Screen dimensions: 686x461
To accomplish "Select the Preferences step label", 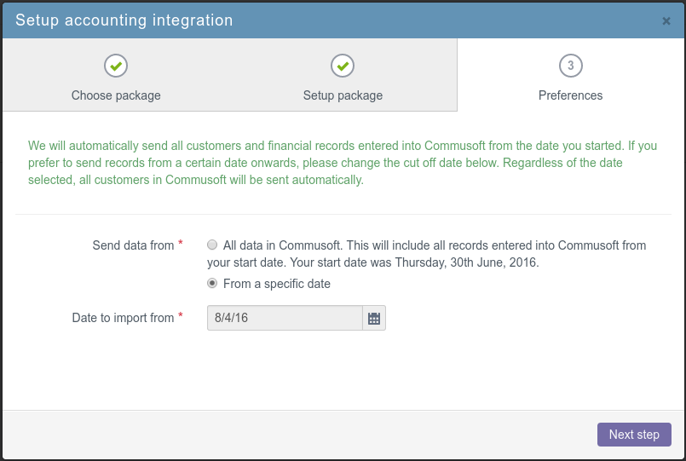I will pyautogui.click(x=570, y=95).
